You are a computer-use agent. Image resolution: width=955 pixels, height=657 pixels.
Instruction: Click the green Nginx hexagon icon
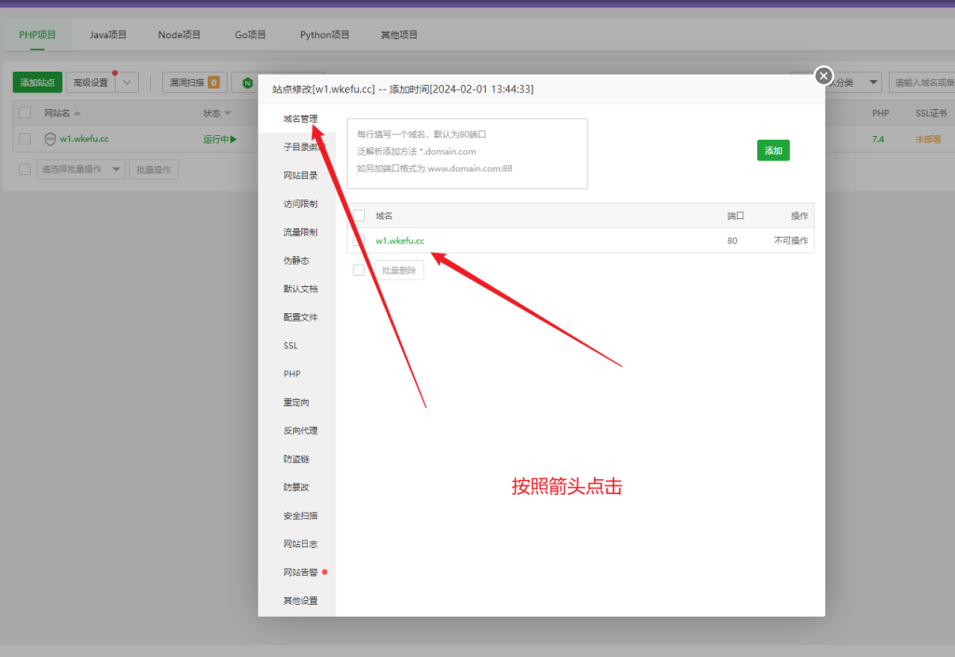(x=247, y=83)
